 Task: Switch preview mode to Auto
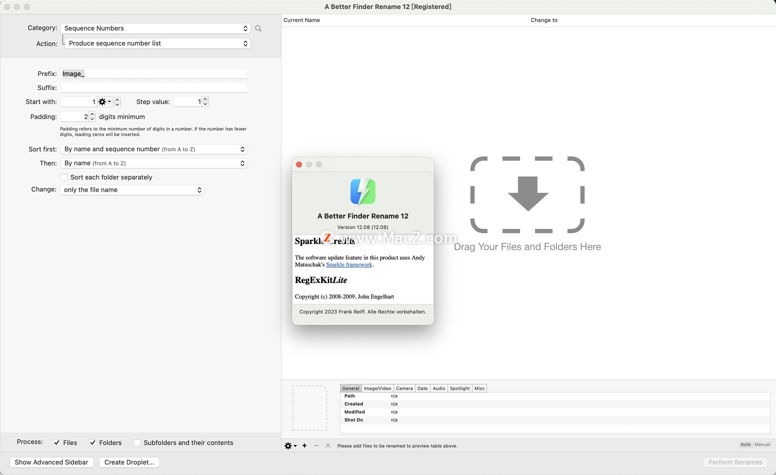(x=745, y=444)
